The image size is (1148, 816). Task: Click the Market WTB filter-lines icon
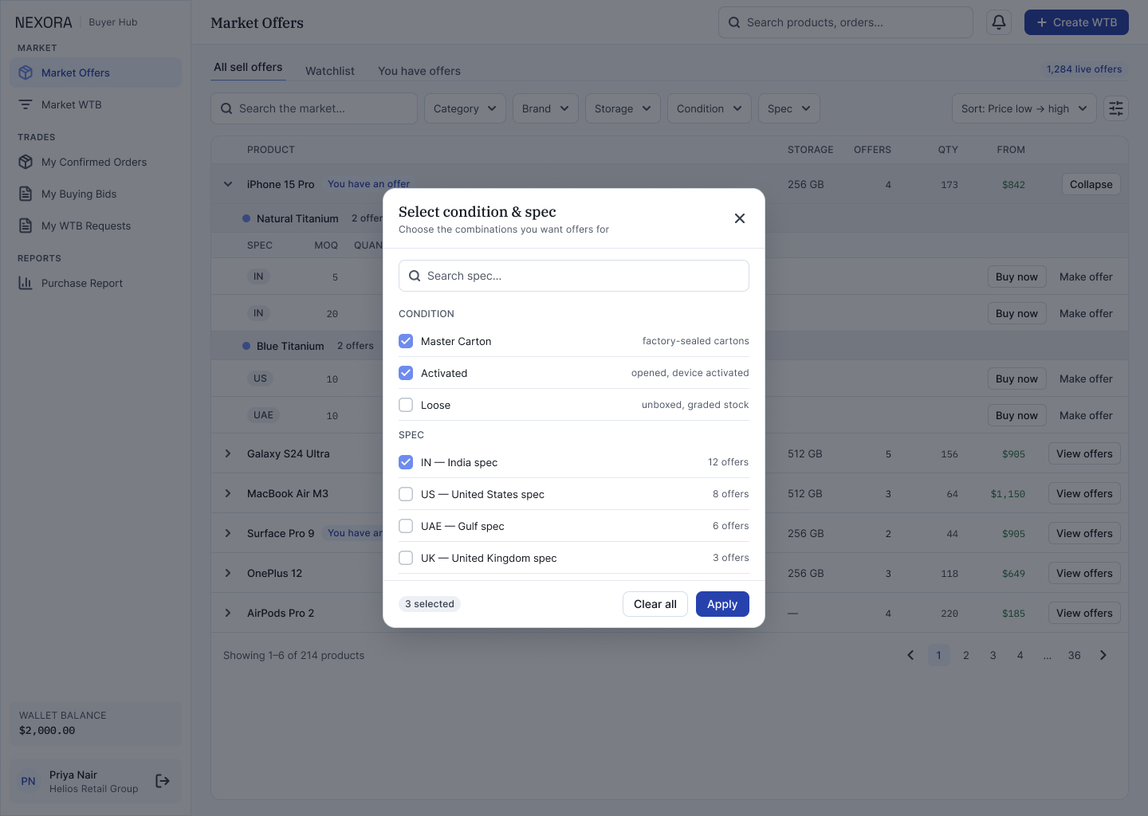(26, 104)
